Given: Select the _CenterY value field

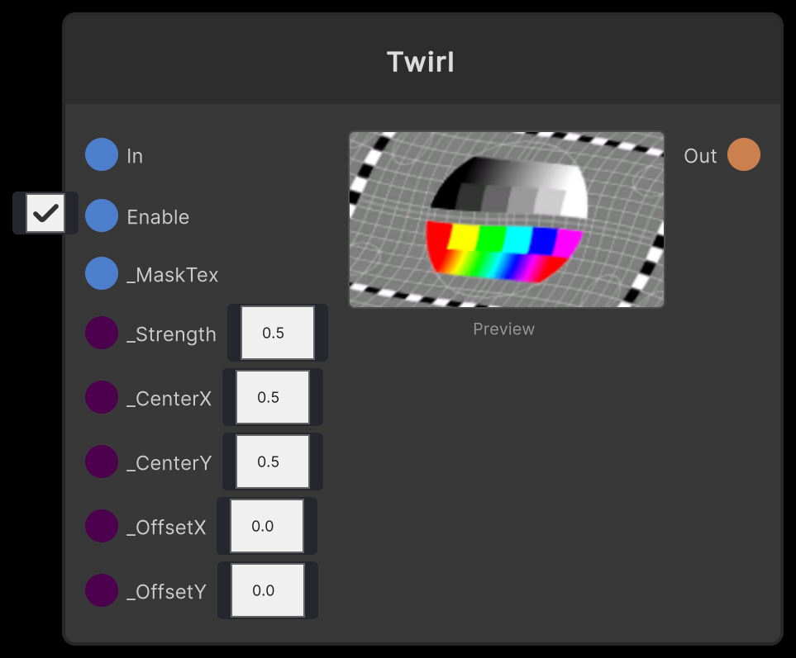Looking at the screenshot, I should tap(273, 462).
